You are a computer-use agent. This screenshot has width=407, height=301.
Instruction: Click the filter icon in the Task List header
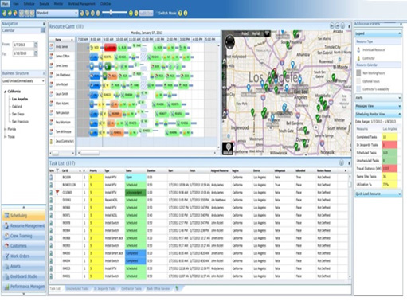tap(57, 170)
